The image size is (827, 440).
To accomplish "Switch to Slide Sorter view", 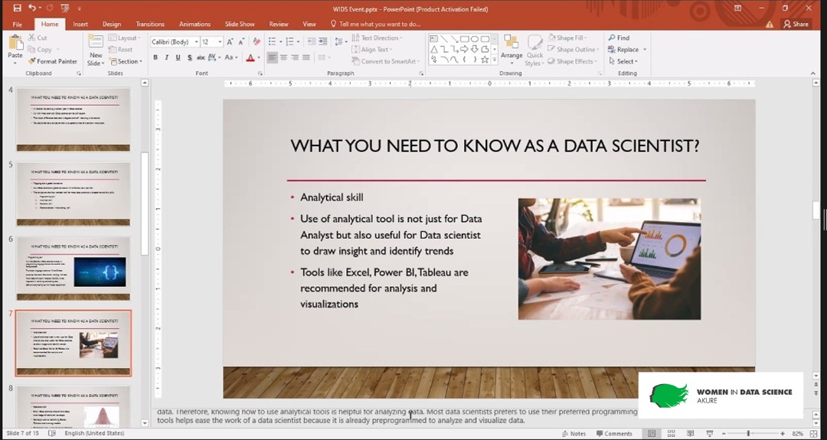I will pos(672,433).
